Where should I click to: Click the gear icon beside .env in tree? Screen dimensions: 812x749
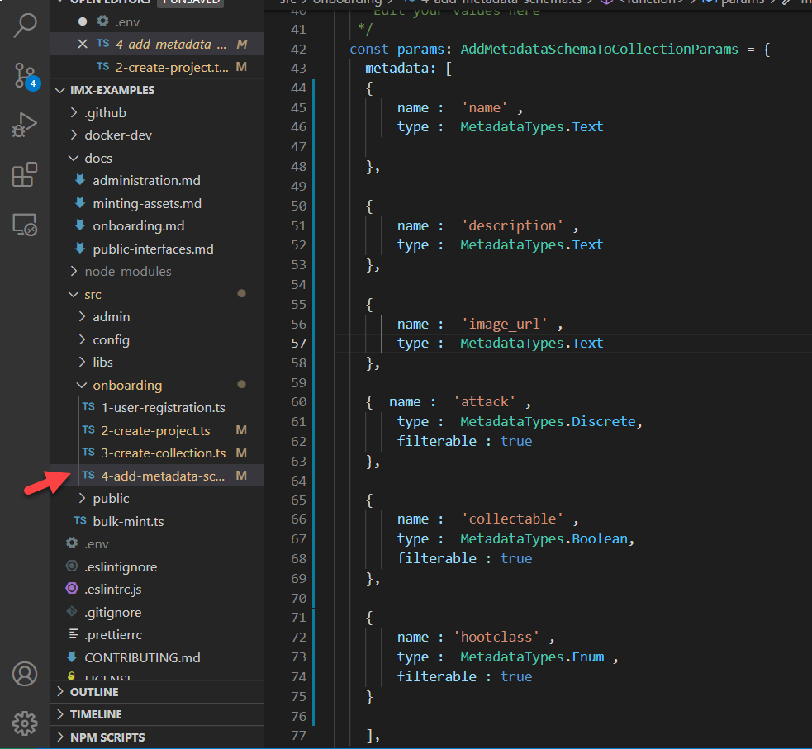click(x=72, y=543)
